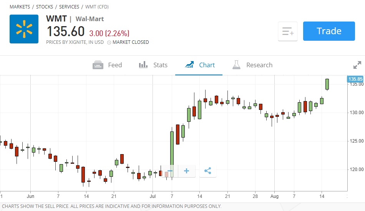Zoom in the chart with plus

187,171
